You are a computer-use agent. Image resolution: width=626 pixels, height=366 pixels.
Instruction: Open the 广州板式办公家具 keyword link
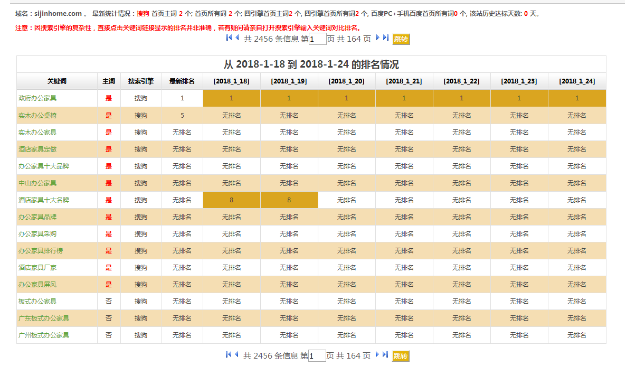(x=44, y=335)
